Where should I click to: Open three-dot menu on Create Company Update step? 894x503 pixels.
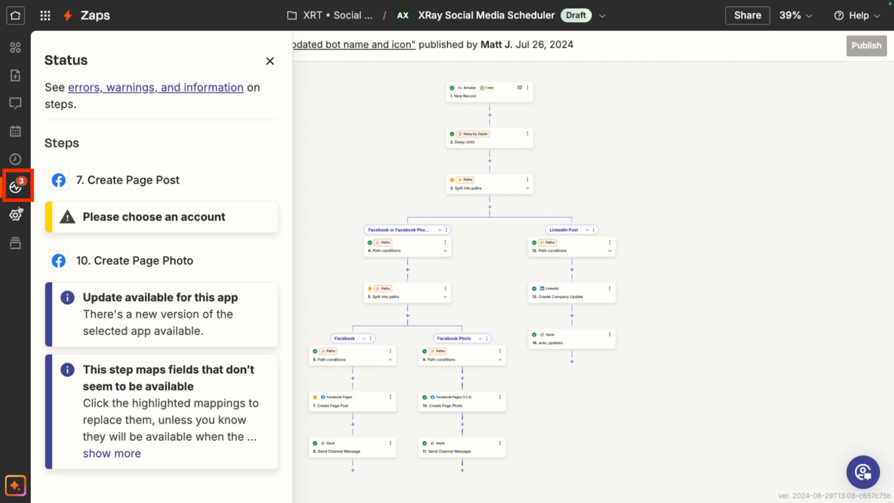tap(610, 288)
